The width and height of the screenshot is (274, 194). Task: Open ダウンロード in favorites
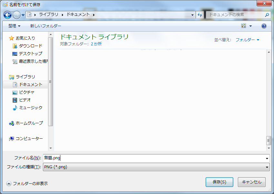(31, 46)
